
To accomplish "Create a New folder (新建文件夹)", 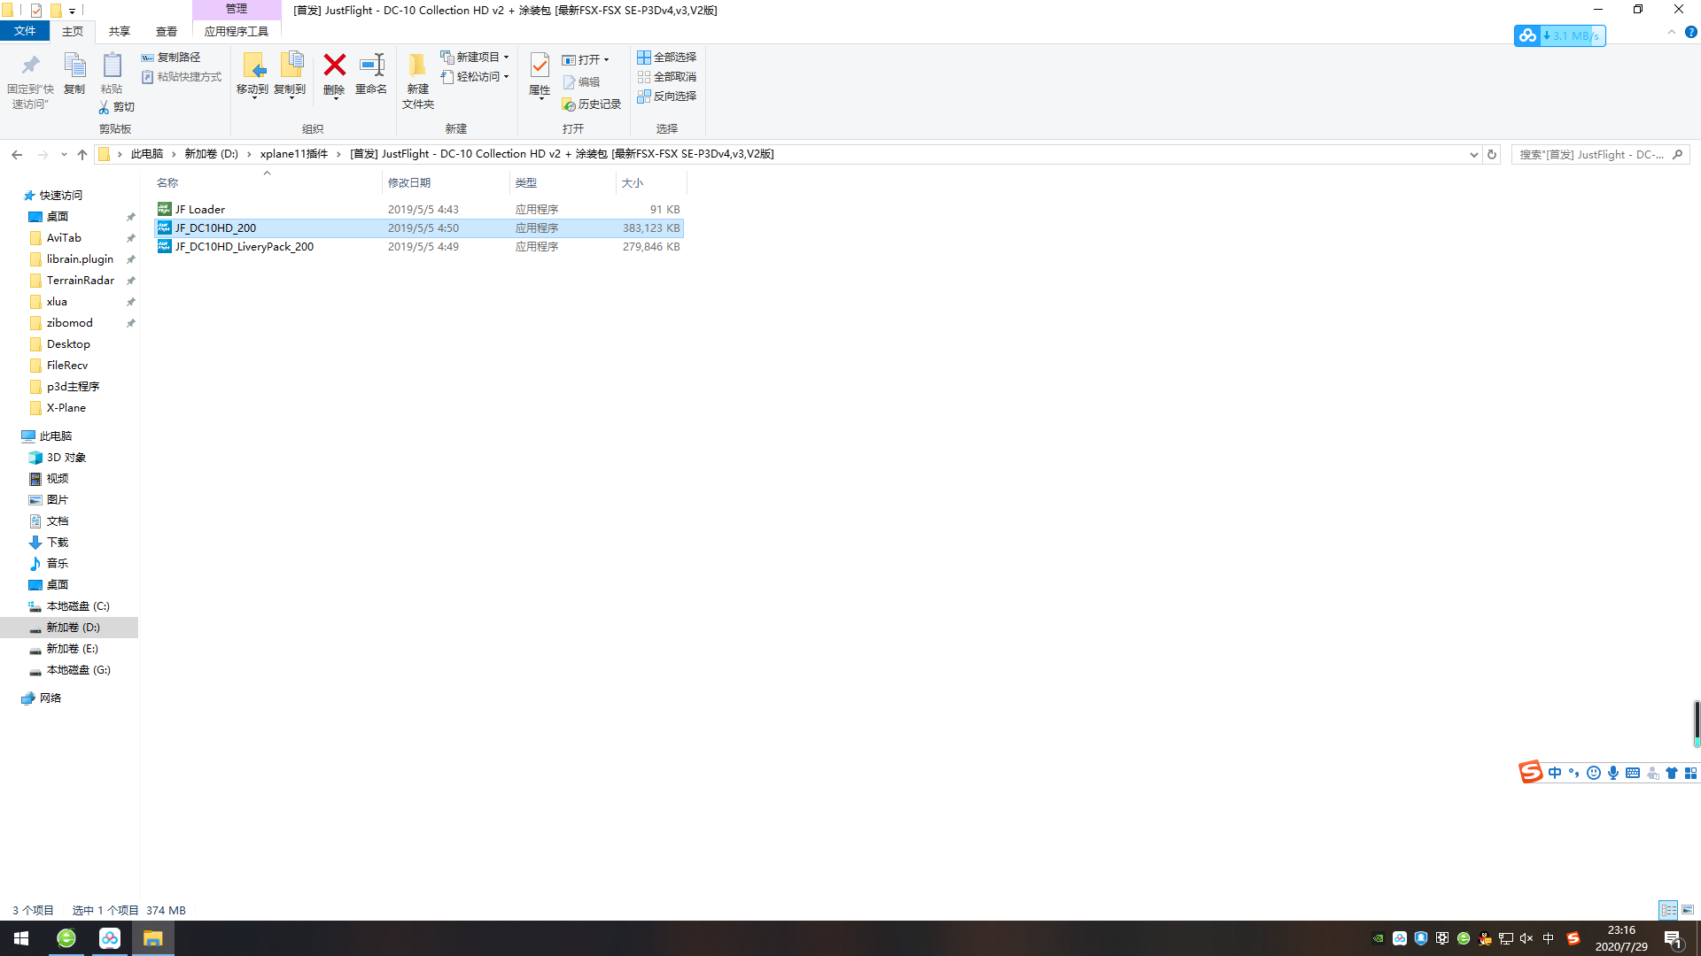I will pyautogui.click(x=417, y=81).
